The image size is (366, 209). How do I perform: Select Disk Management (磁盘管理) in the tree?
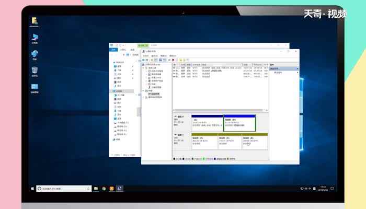click(156, 94)
